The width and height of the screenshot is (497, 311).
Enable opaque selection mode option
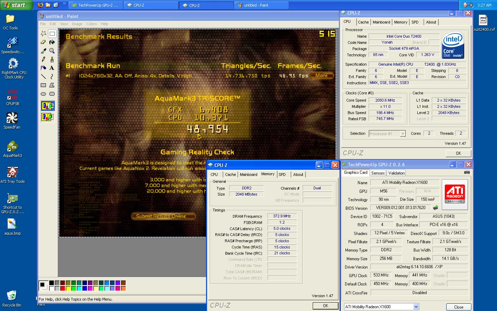[x=48, y=106]
